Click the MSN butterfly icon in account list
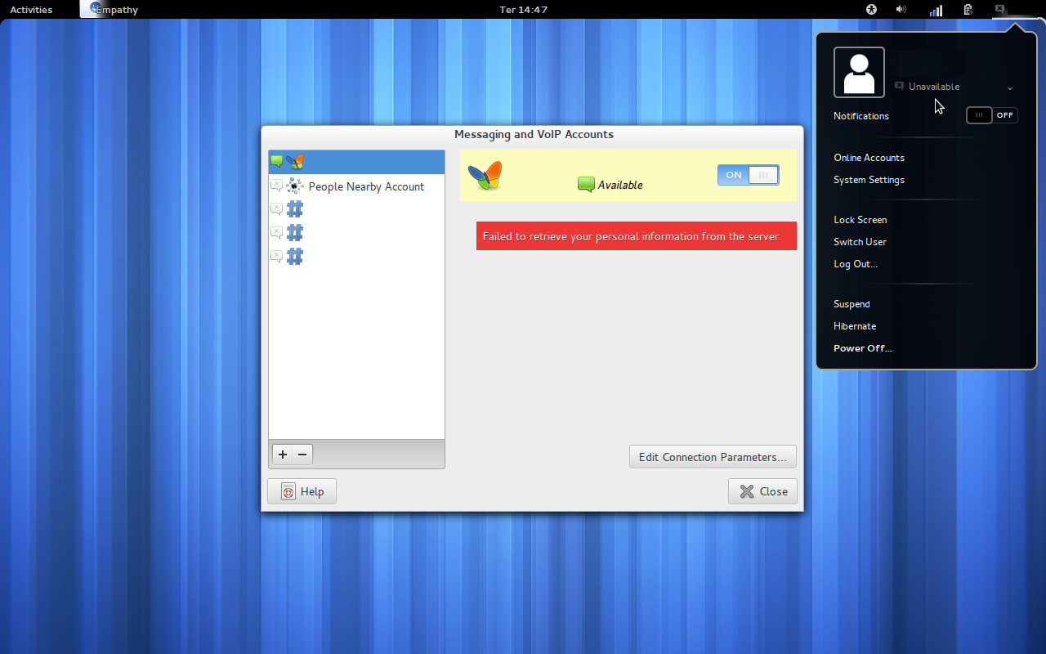This screenshot has height=654, width=1046. pyautogui.click(x=295, y=162)
